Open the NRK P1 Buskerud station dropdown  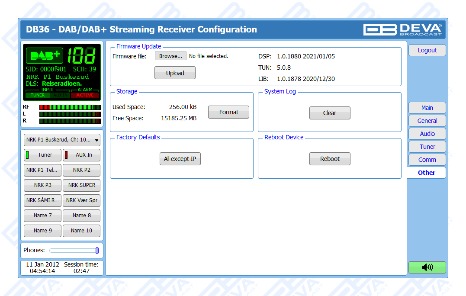[x=62, y=140]
